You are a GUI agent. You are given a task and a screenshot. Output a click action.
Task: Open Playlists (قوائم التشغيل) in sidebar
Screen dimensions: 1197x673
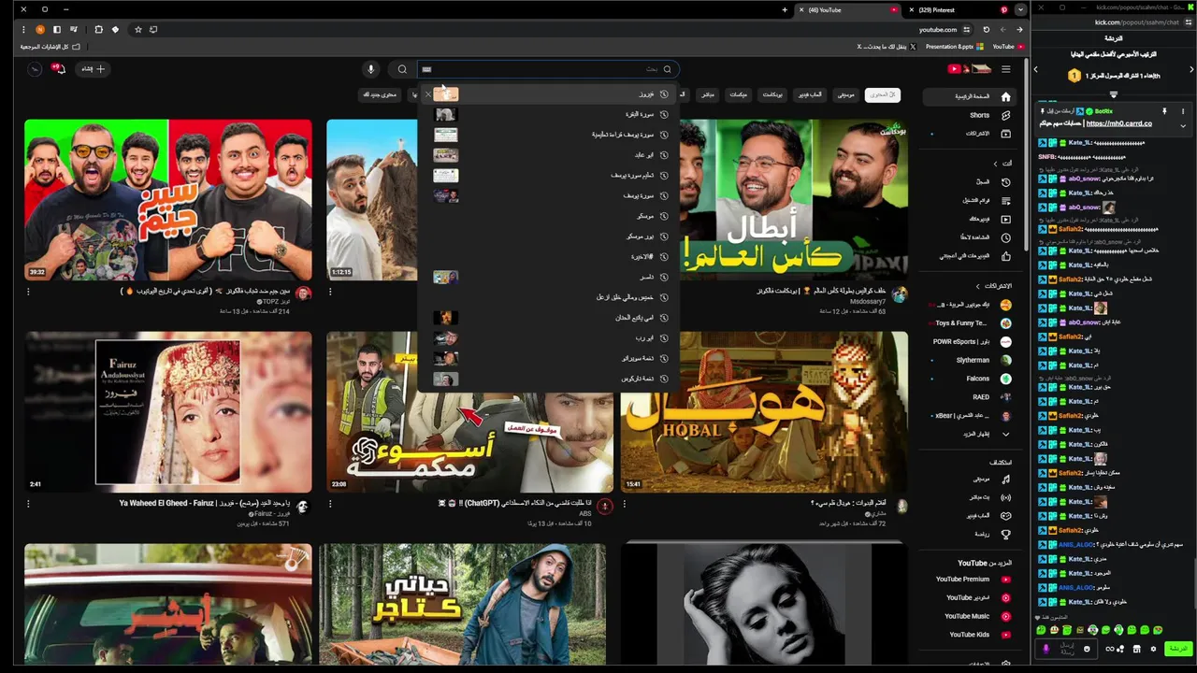tap(971, 200)
